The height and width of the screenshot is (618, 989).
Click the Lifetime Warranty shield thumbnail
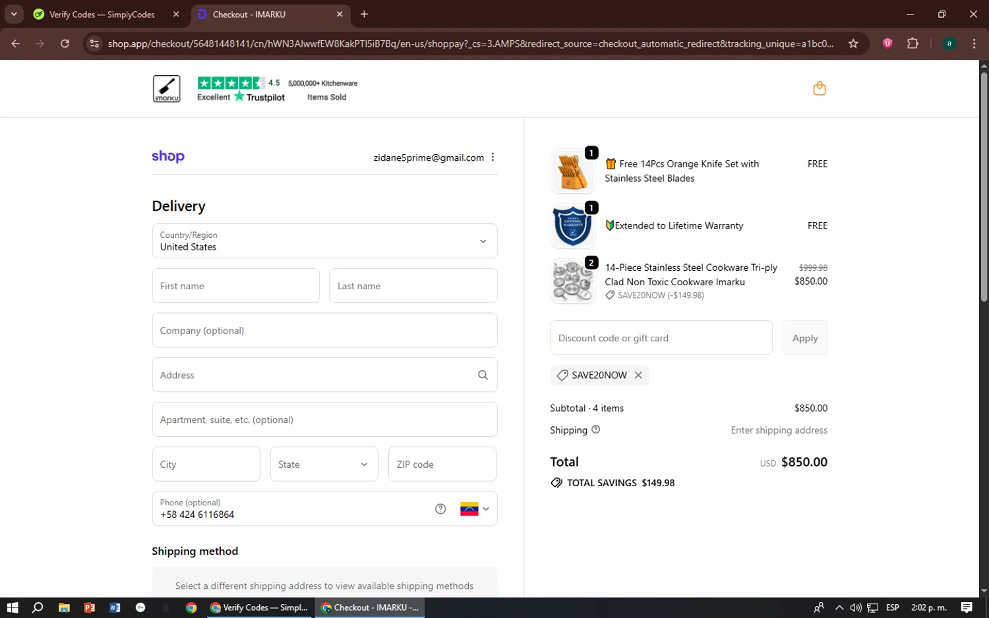click(x=572, y=226)
